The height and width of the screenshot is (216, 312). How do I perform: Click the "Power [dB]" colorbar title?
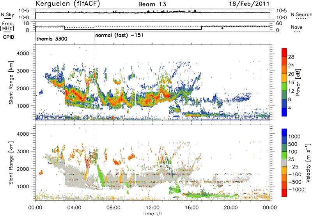(x=298, y=82)
